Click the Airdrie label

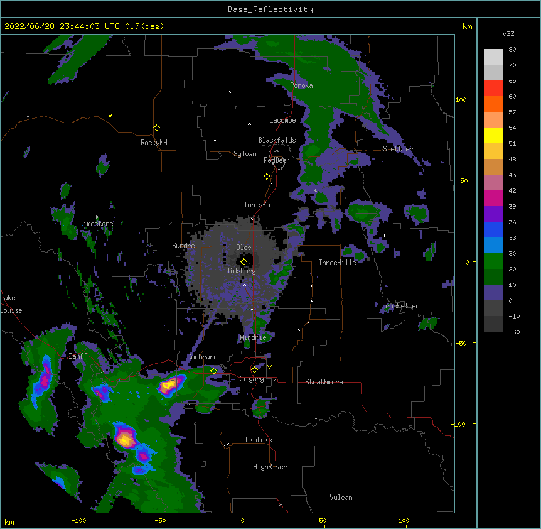(x=254, y=338)
